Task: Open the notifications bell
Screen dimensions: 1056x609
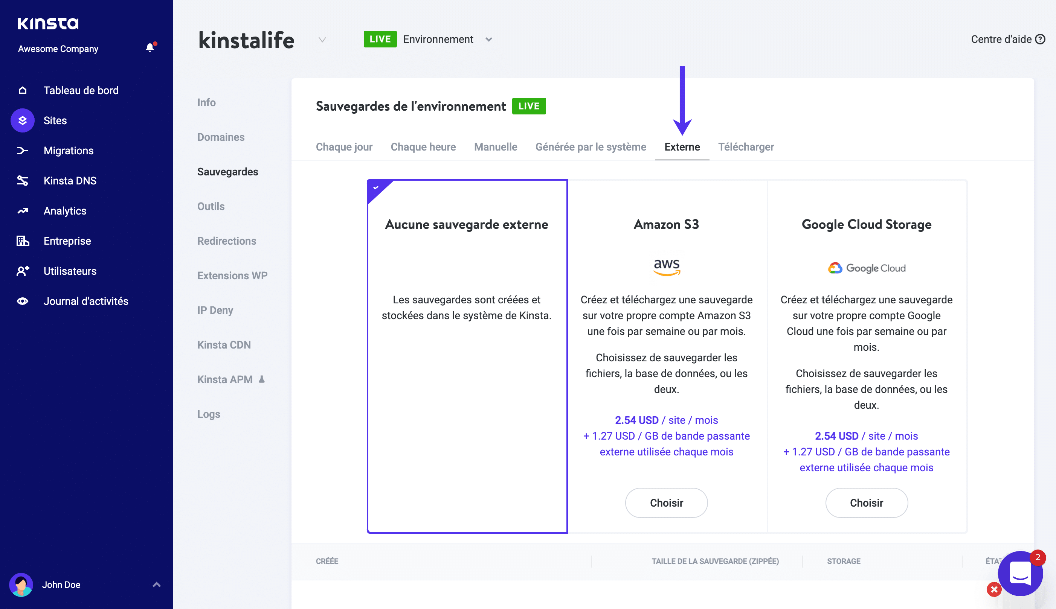Action: (150, 47)
